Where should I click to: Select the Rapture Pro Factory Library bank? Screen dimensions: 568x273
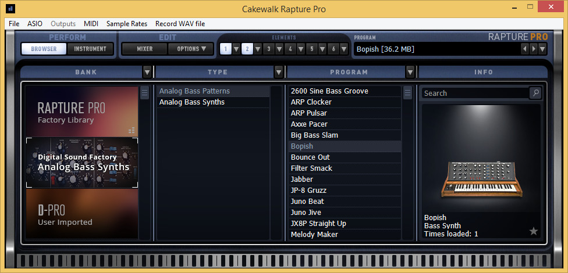coord(81,112)
